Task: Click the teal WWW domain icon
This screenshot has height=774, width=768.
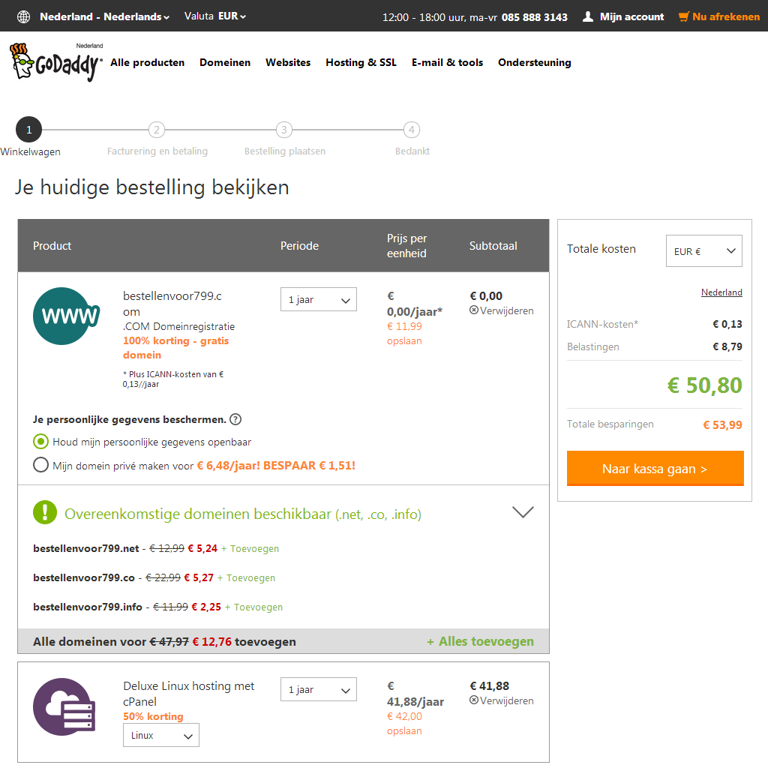Action: 67,316
